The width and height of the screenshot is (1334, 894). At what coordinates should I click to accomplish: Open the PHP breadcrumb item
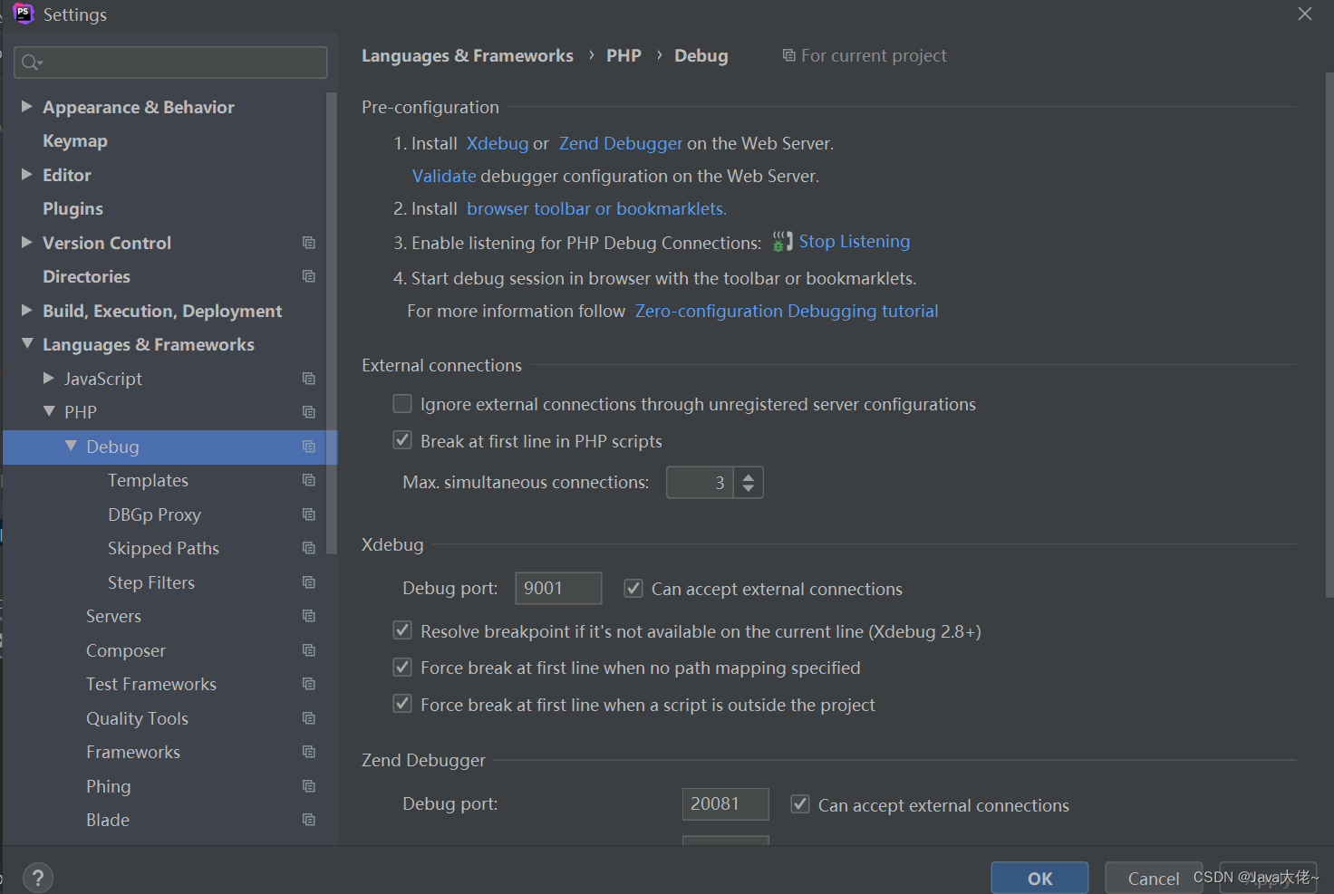(x=623, y=55)
